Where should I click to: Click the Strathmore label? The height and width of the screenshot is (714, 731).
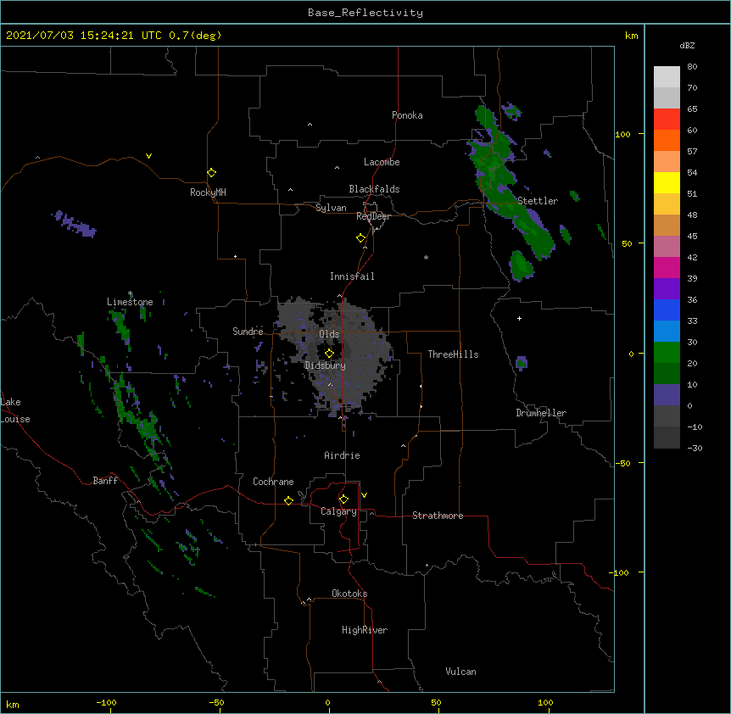[x=438, y=516]
